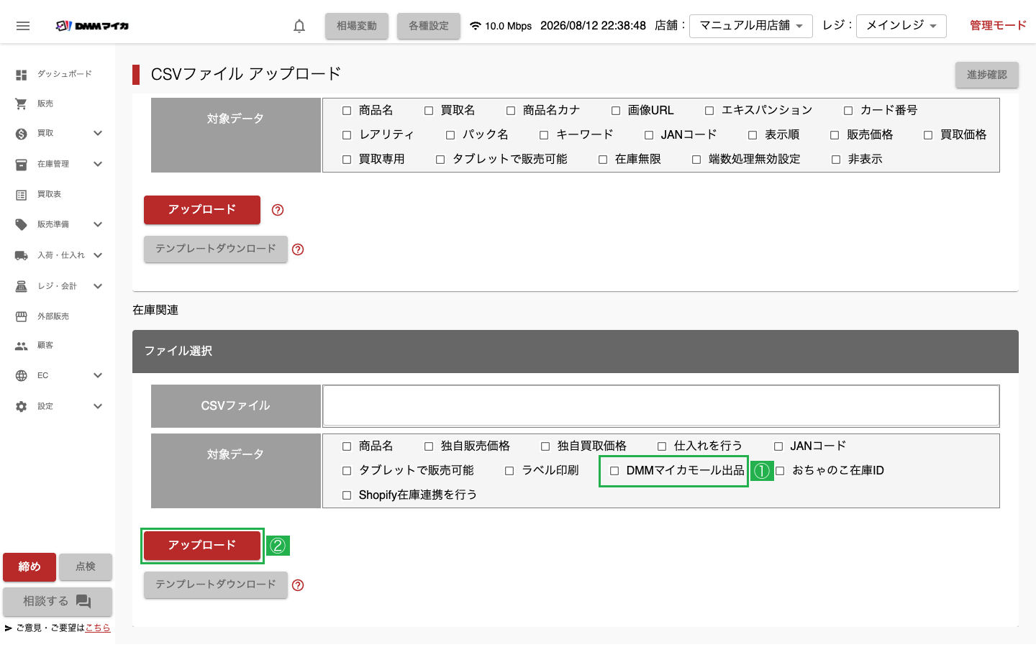Click the lower red アップロード button
Image resolution: width=1036 pixels, height=647 pixels.
[x=202, y=546]
